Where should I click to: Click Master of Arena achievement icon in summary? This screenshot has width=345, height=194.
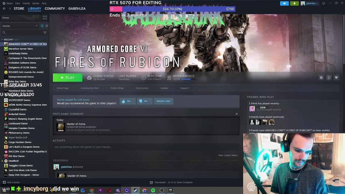[61, 127]
